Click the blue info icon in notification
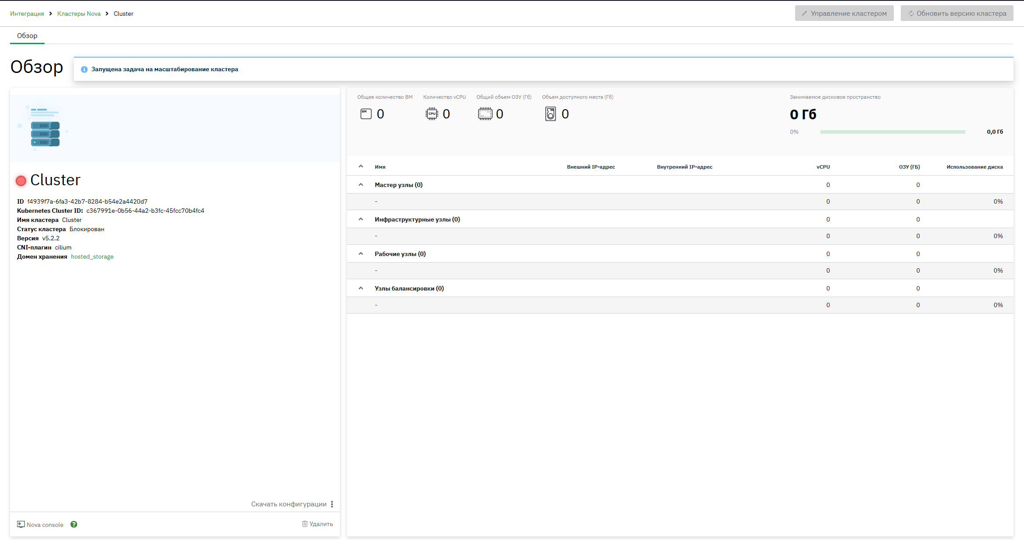 click(x=84, y=69)
